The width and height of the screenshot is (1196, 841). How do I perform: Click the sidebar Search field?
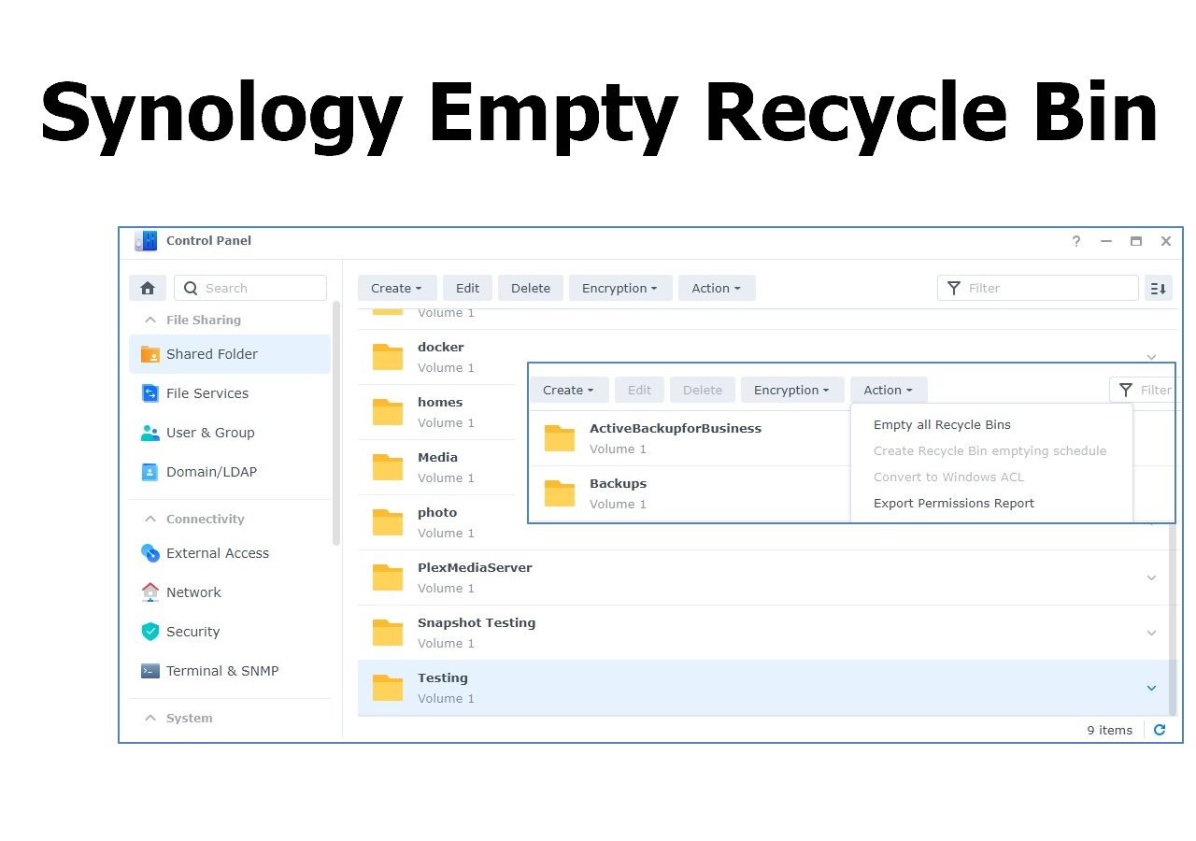click(x=250, y=289)
